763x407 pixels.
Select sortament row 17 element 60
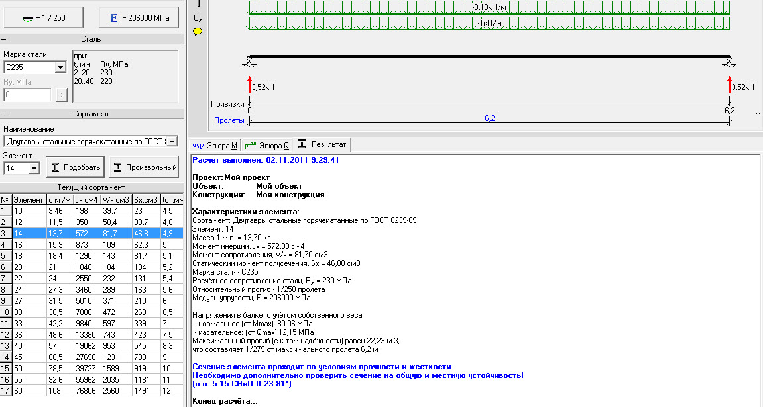91,390
